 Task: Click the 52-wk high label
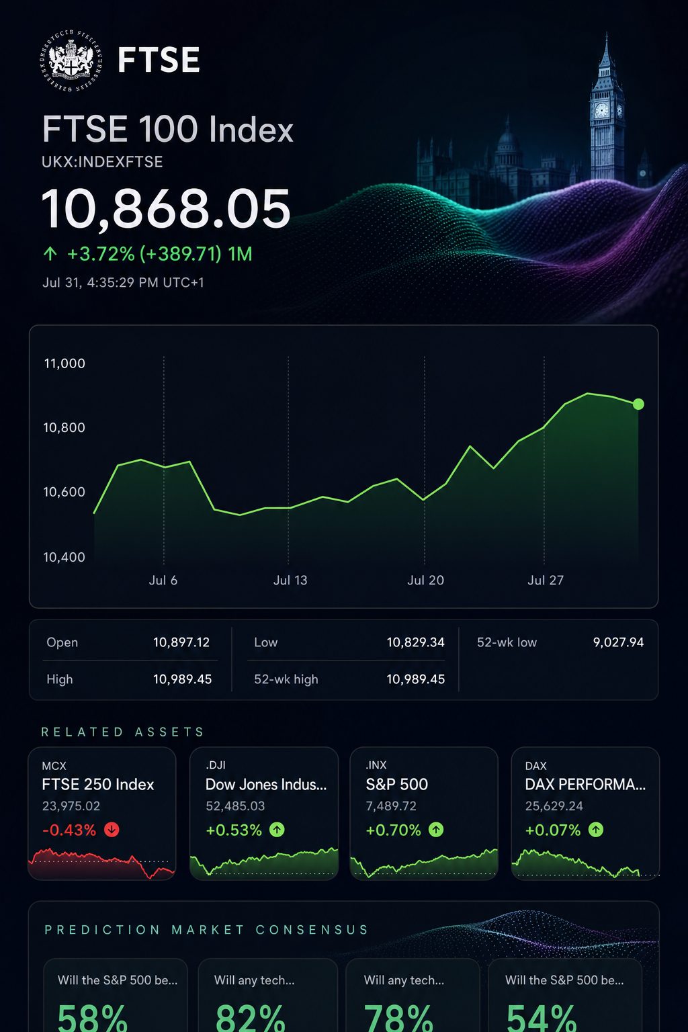pos(286,679)
